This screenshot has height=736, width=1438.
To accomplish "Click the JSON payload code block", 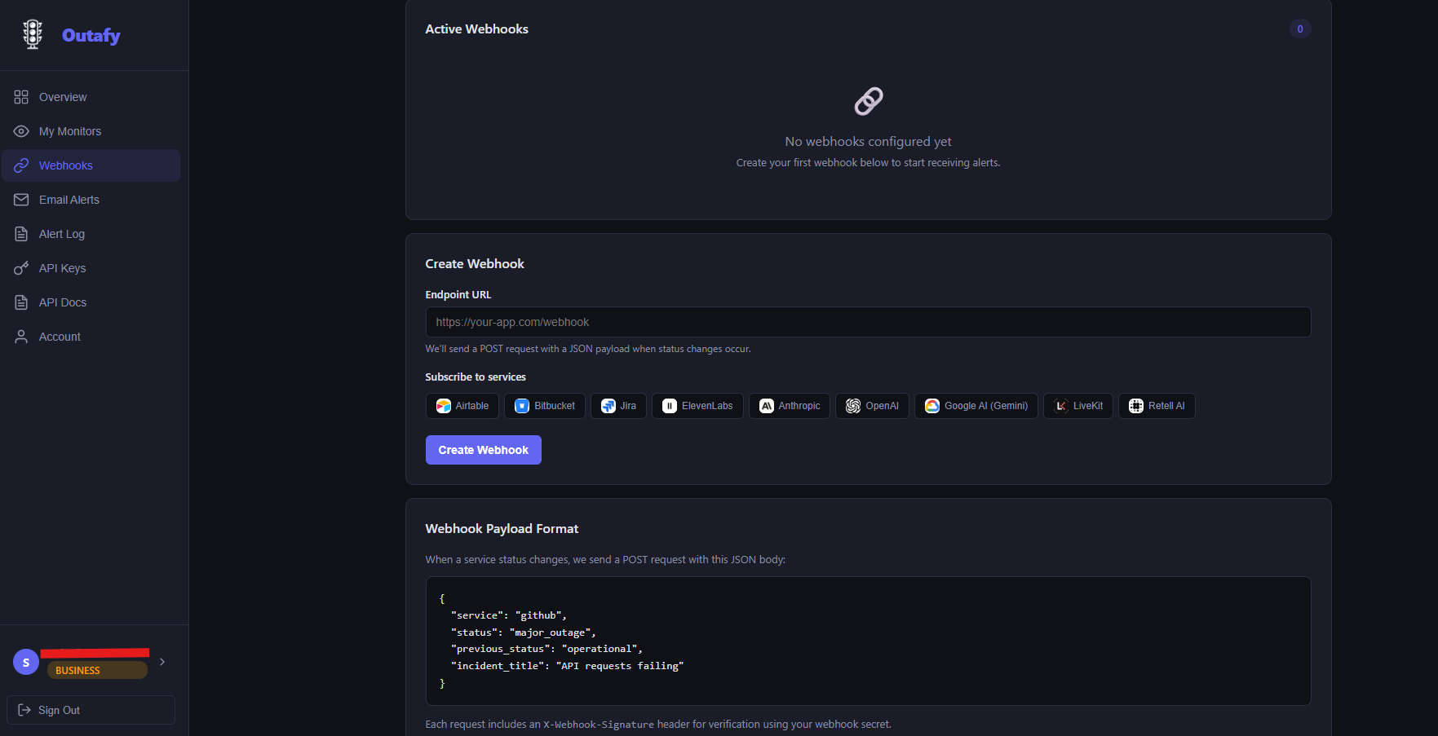I will click(869, 641).
